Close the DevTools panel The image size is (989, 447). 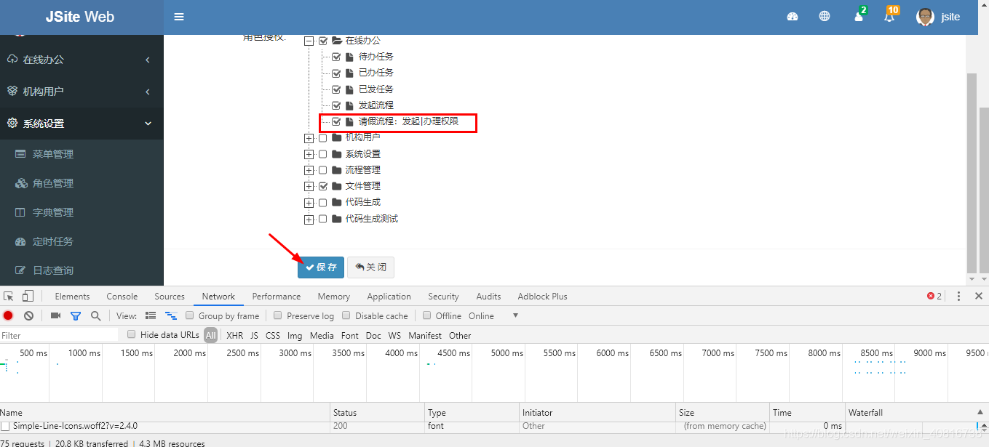(x=979, y=296)
